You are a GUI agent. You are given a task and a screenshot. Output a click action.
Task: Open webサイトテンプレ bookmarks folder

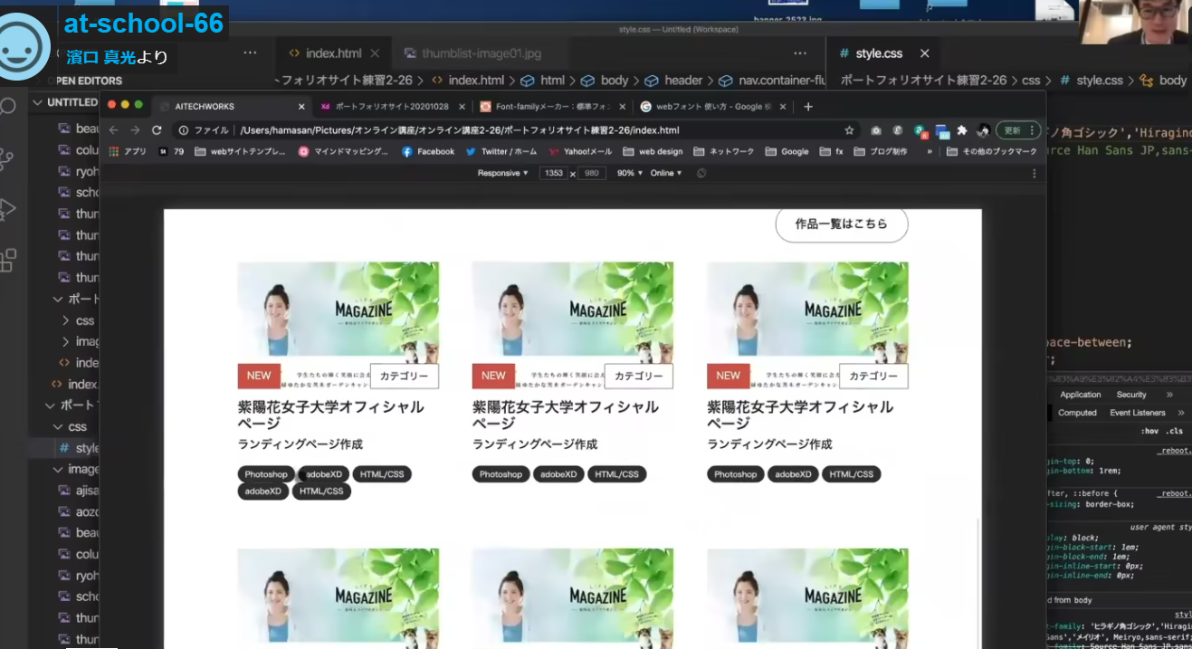[240, 151]
